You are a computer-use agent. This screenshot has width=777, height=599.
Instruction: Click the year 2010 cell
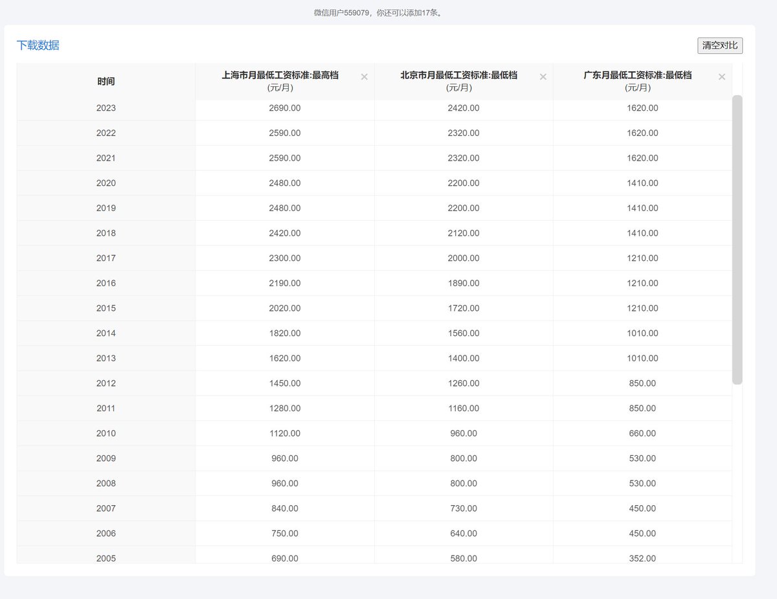pyautogui.click(x=106, y=433)
